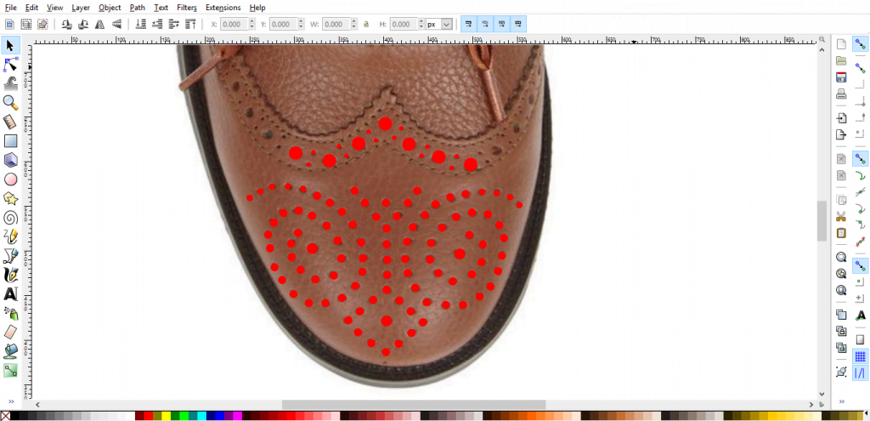Click Deselect icon in top toolbar
Screen dimensions: 870x421
point(42,24)
